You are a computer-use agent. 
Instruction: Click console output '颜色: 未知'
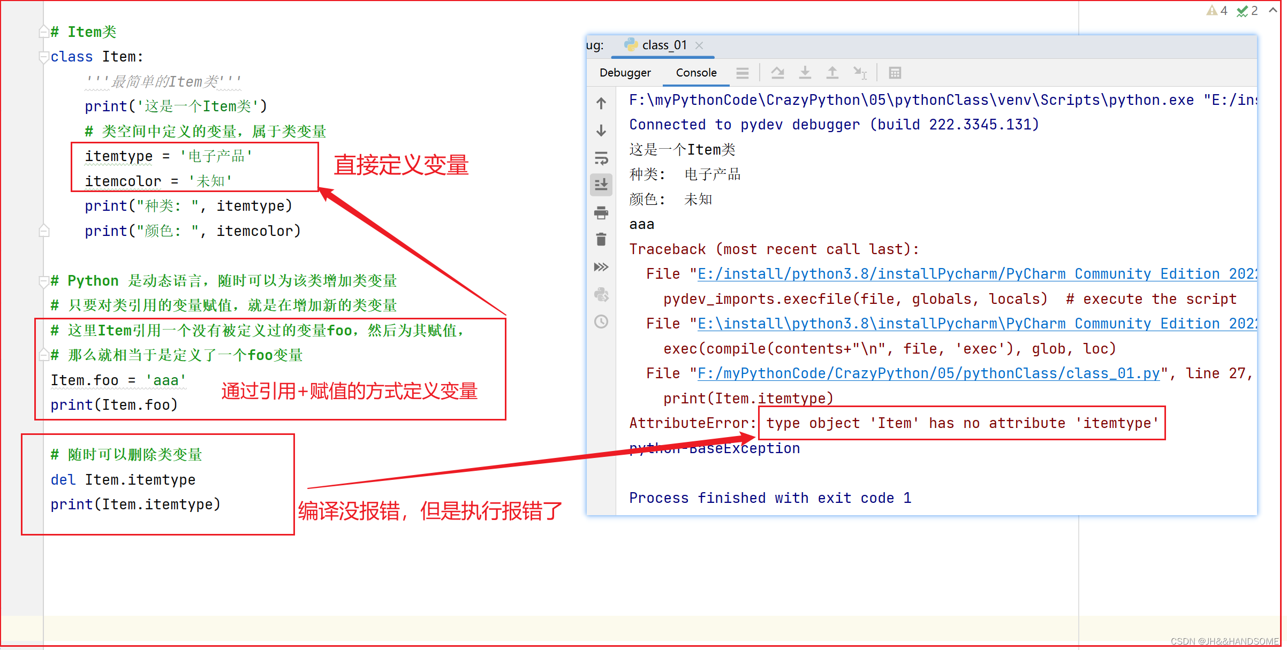pyautogui.click(x=671, y=200)
